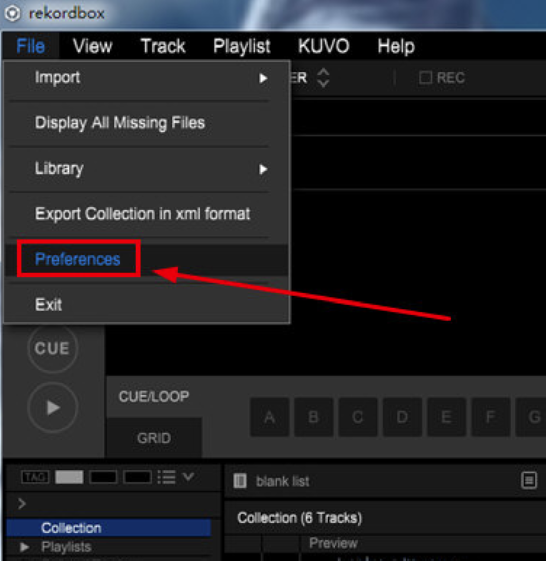Open the KUVO menu

pos(324,47)
